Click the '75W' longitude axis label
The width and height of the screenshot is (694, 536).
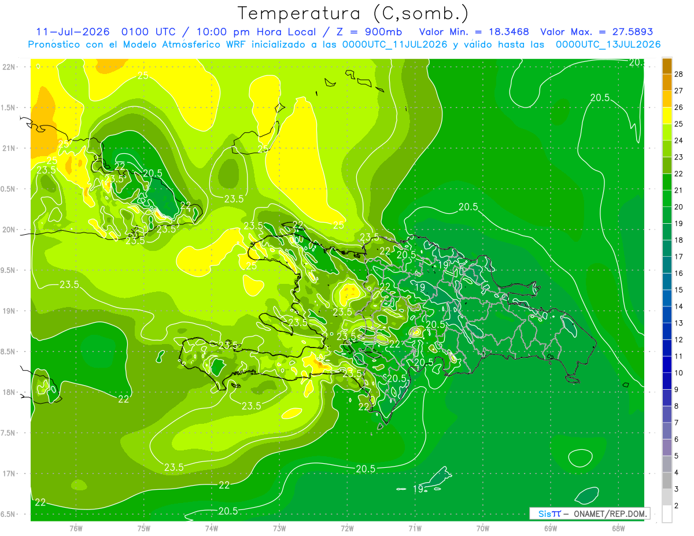tap(143, 527)
